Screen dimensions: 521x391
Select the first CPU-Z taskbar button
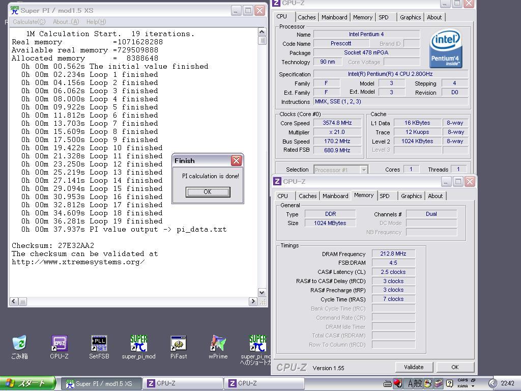(183, 383)
